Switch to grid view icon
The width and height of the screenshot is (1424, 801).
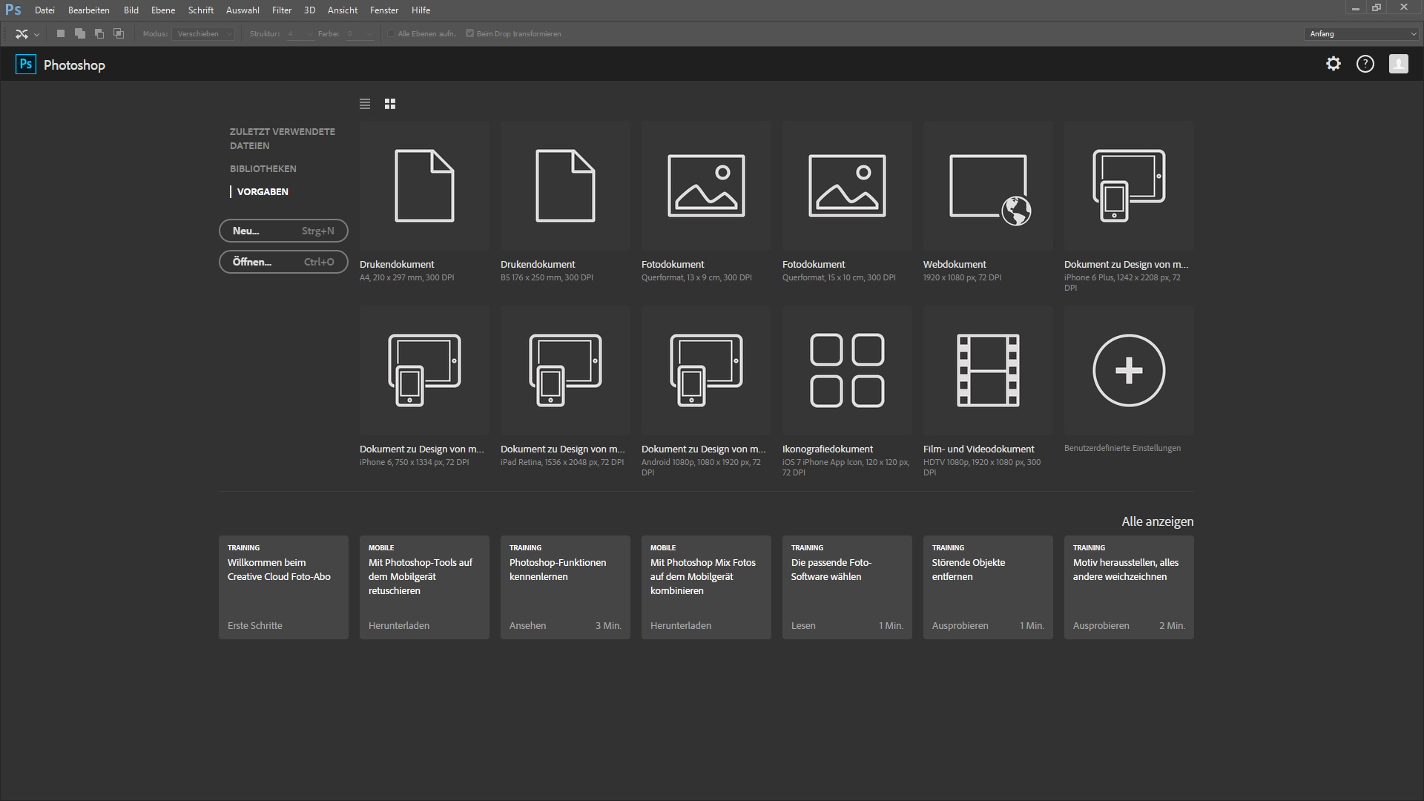pos(390,104)
